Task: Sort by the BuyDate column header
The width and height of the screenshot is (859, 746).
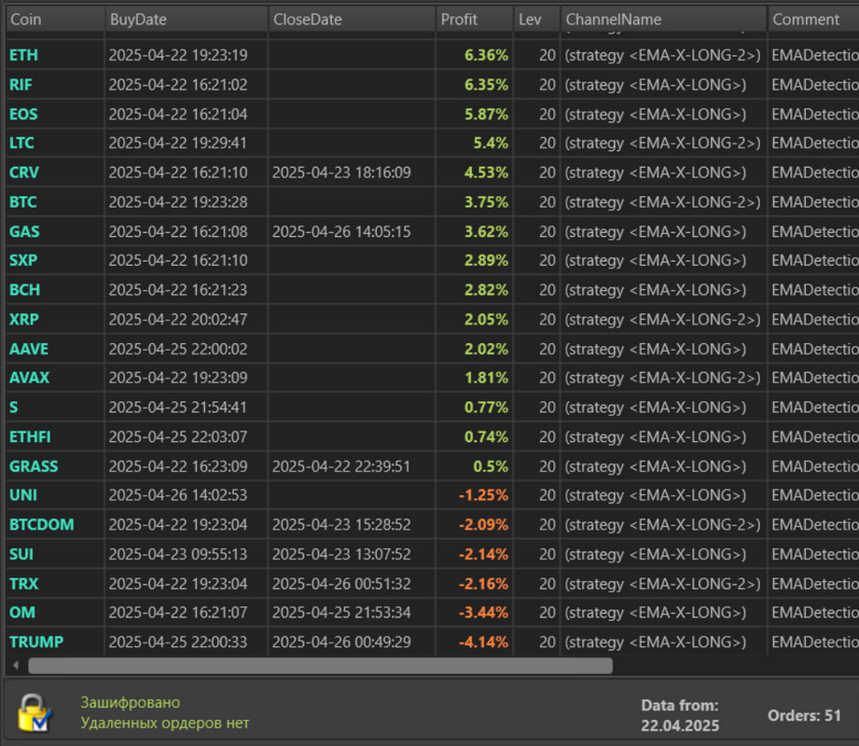Action: pos(187,20)
